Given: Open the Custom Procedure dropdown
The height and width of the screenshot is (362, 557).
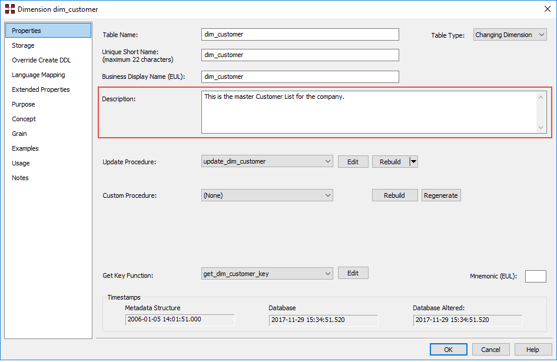Looking at the screenshot, I should 267,195.
